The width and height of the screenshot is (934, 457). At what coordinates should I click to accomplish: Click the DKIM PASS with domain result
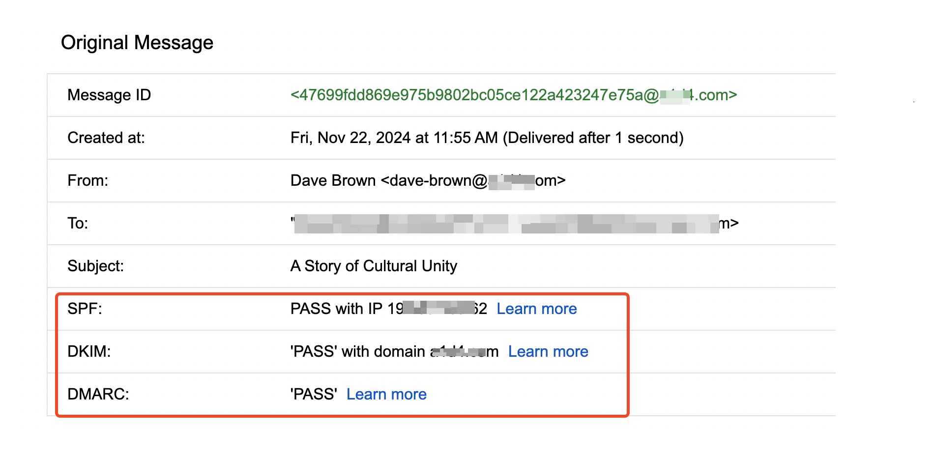pyautogui.click(x=394, y=351)
